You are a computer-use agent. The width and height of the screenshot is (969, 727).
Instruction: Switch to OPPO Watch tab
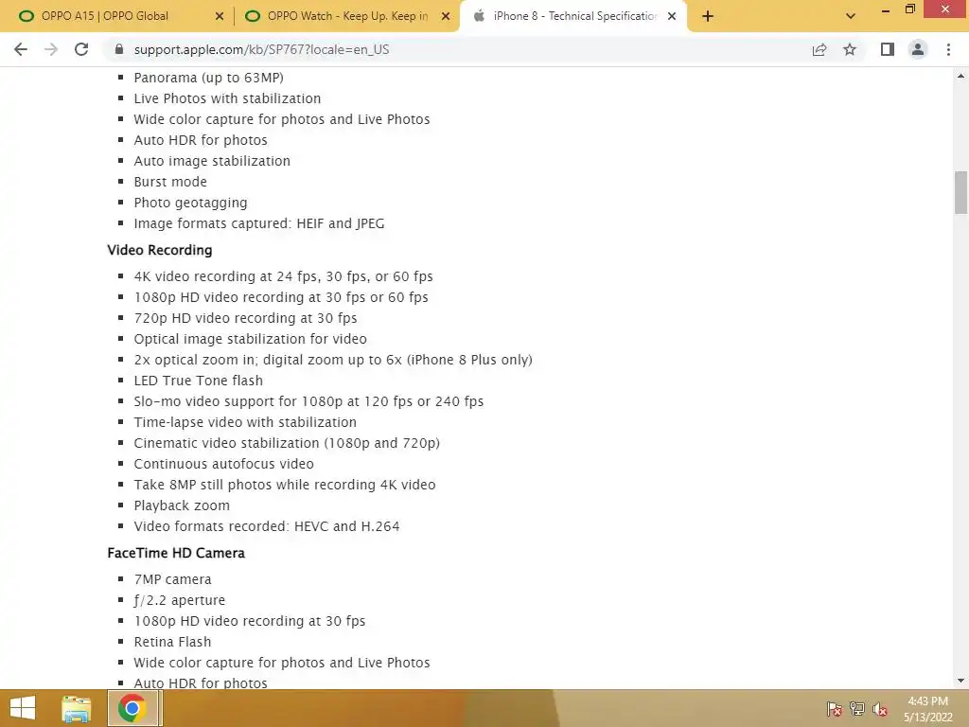[347, 16]
